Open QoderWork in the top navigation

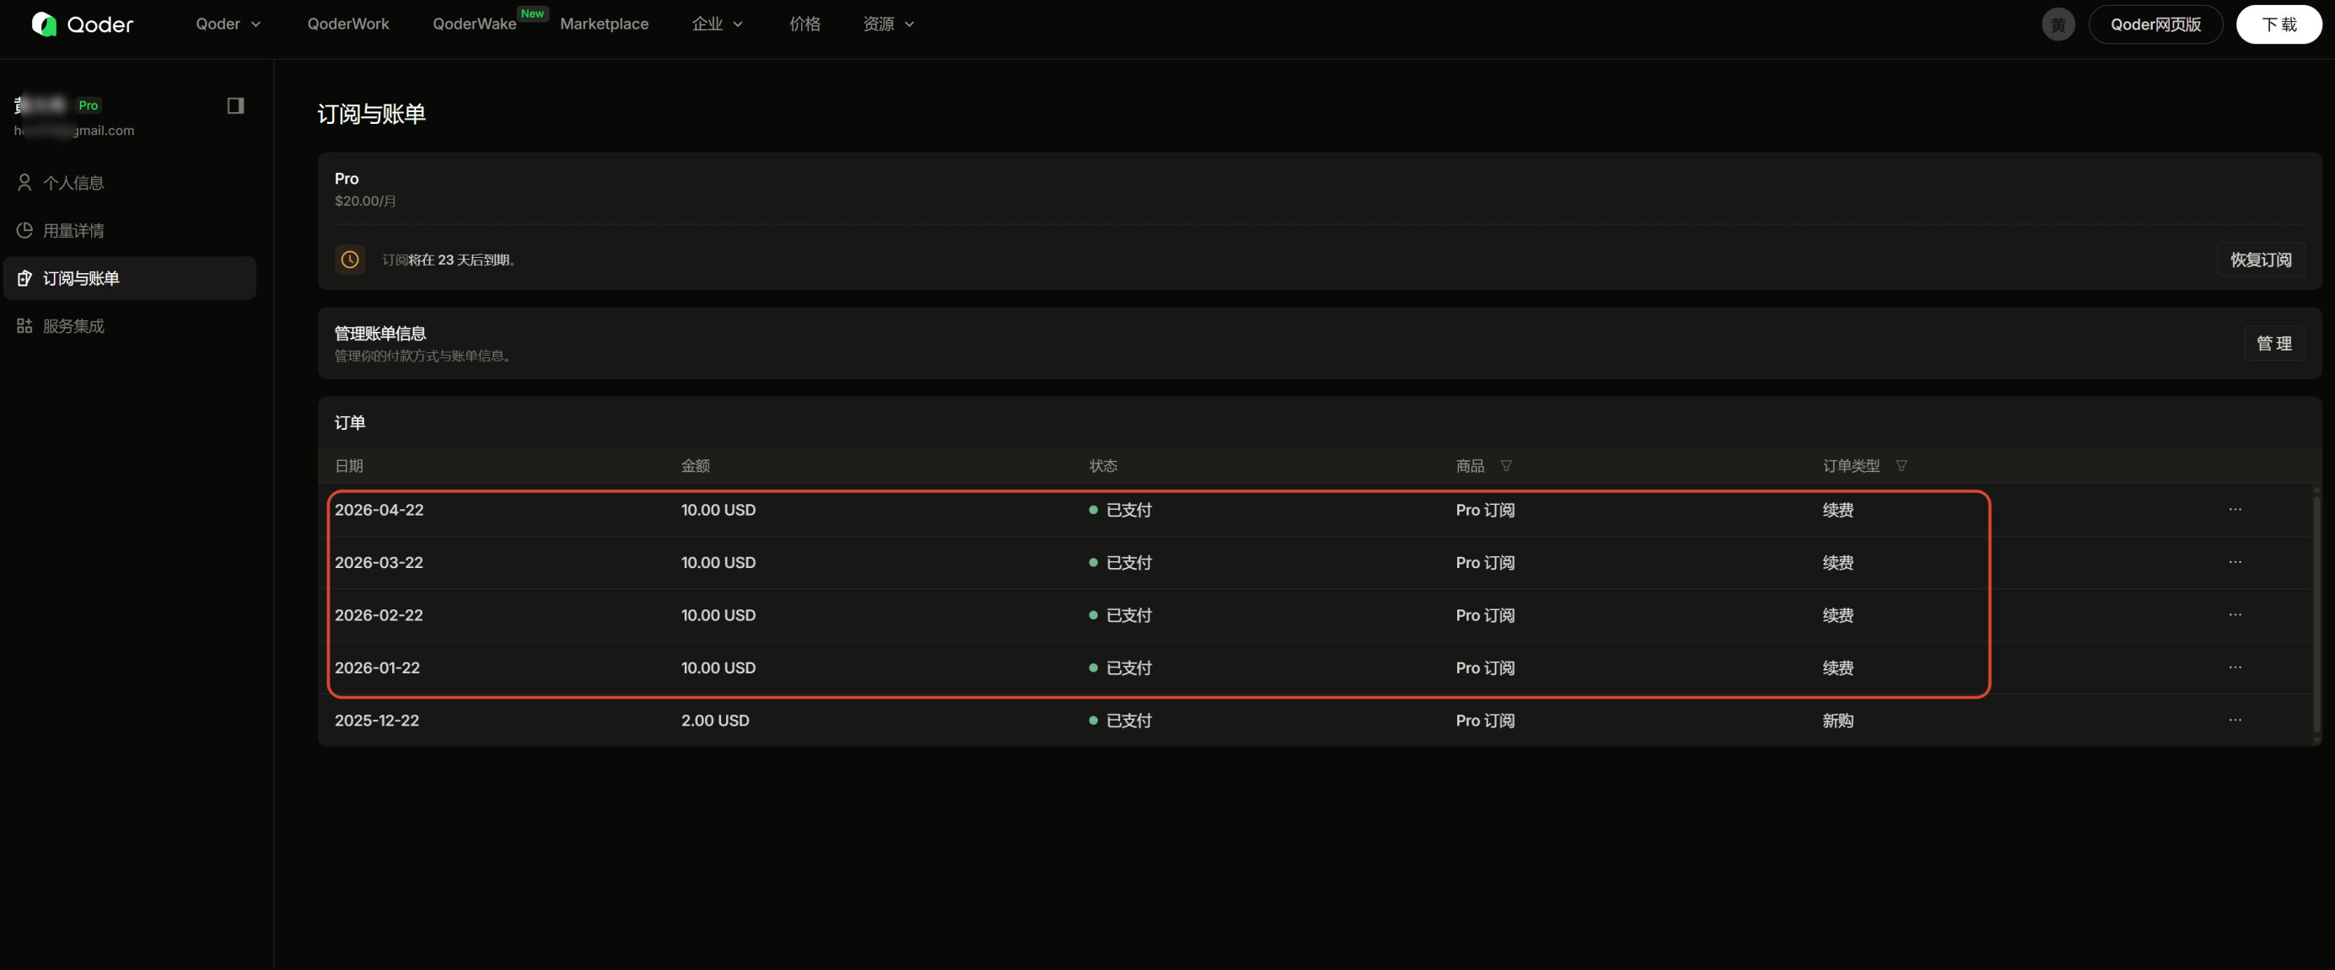[348, 24]
